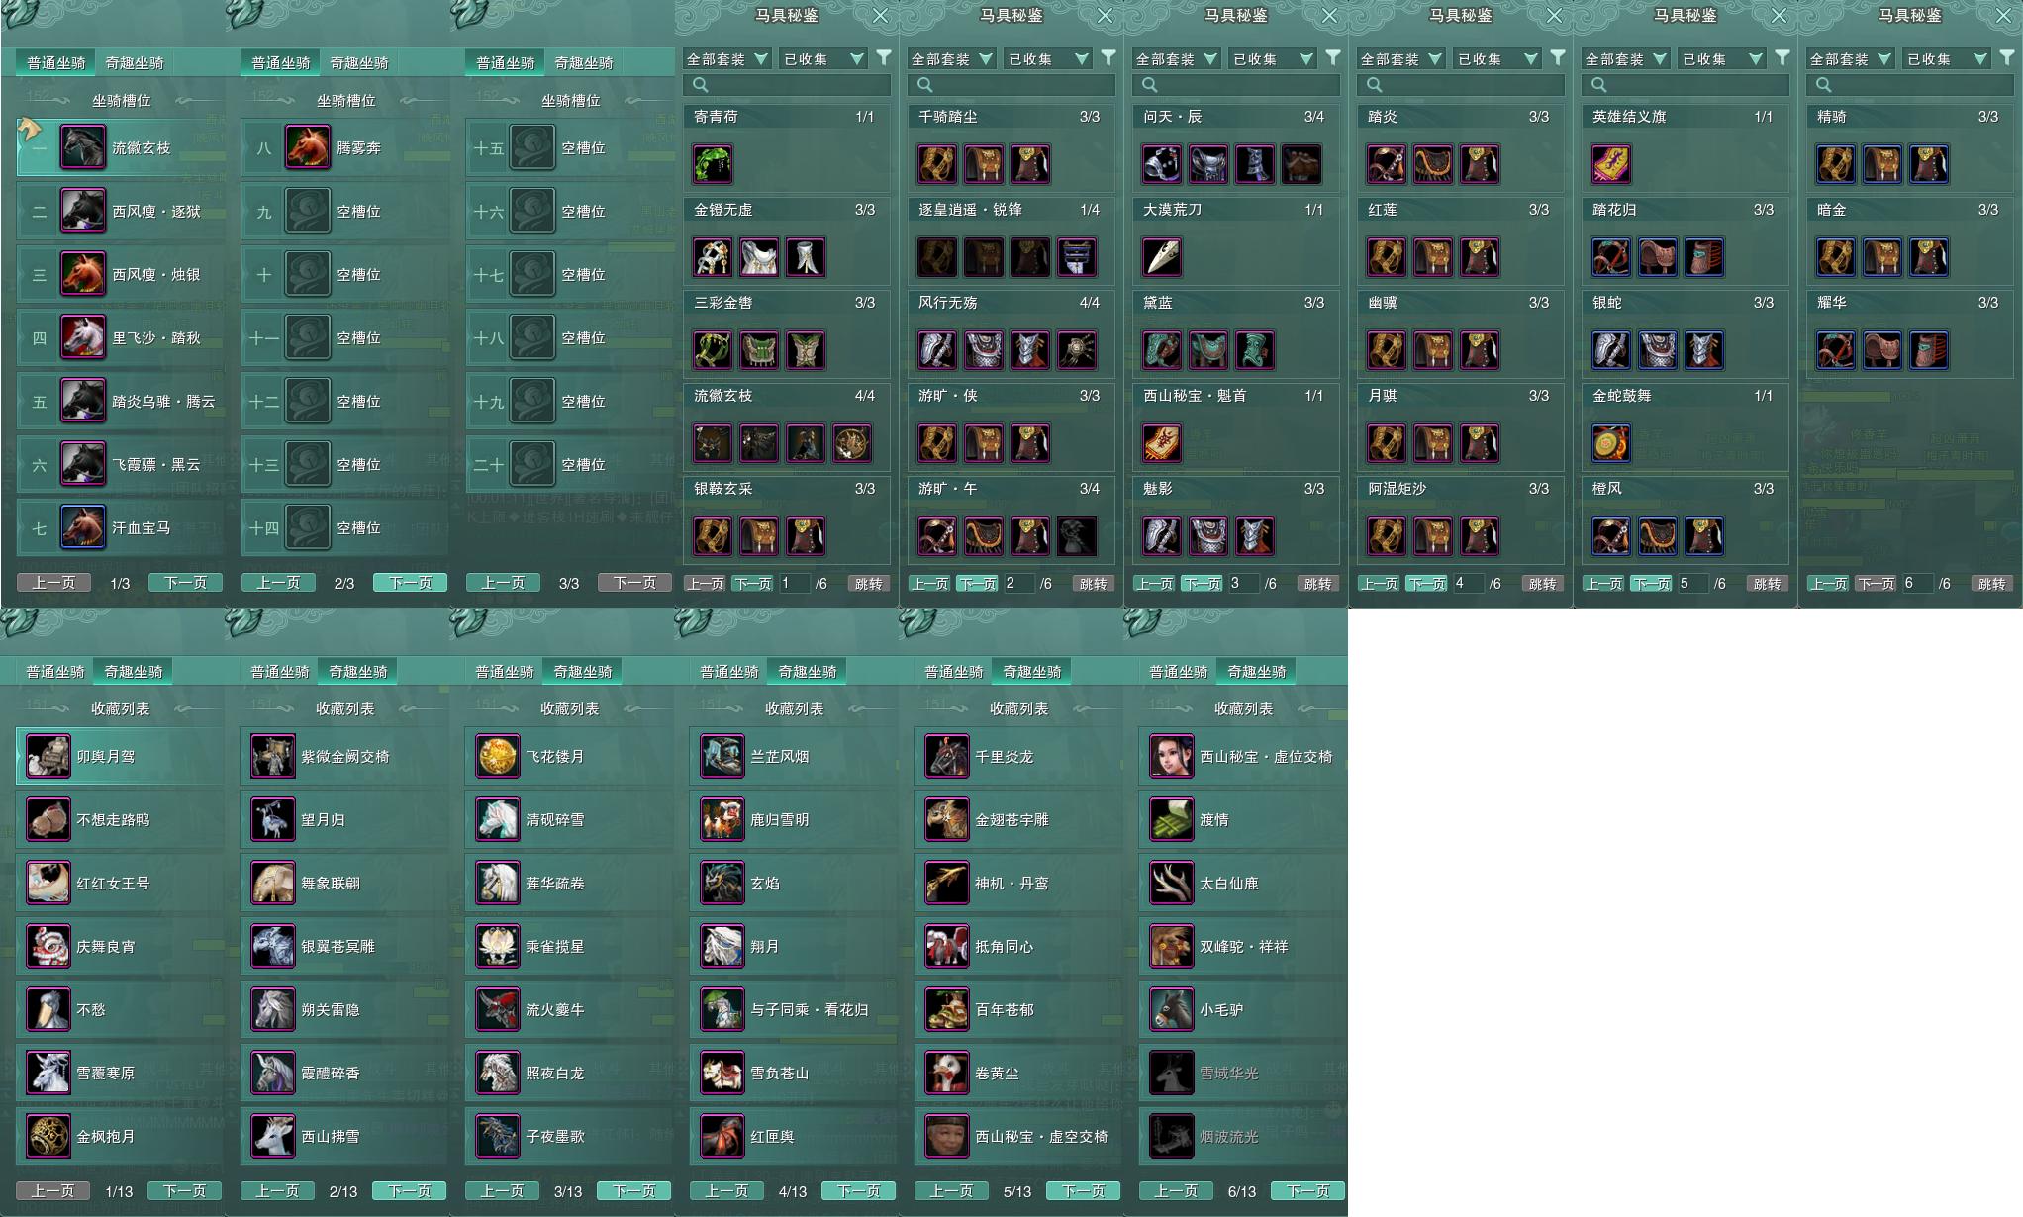The height and width of the screenshot is (1217, 2023).
Task: Expand 已收集 dropdown in 马具秘鉴 page 1 panel
Action: pos(822,59)
